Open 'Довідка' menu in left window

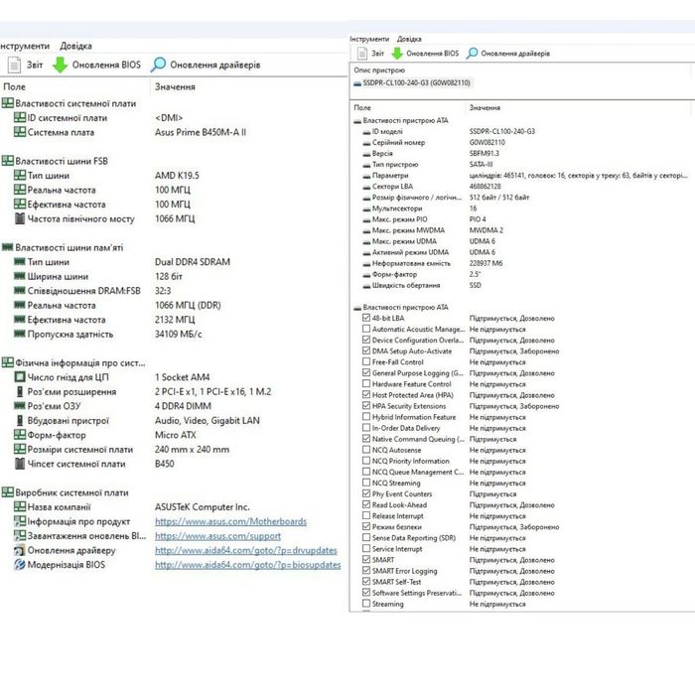point(75,46)
